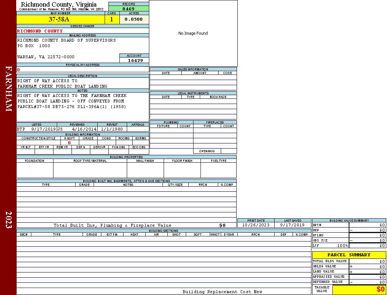Click the print date 10/26/2023 field
This screenshot has width=387, height=295.
pos(256,225)
